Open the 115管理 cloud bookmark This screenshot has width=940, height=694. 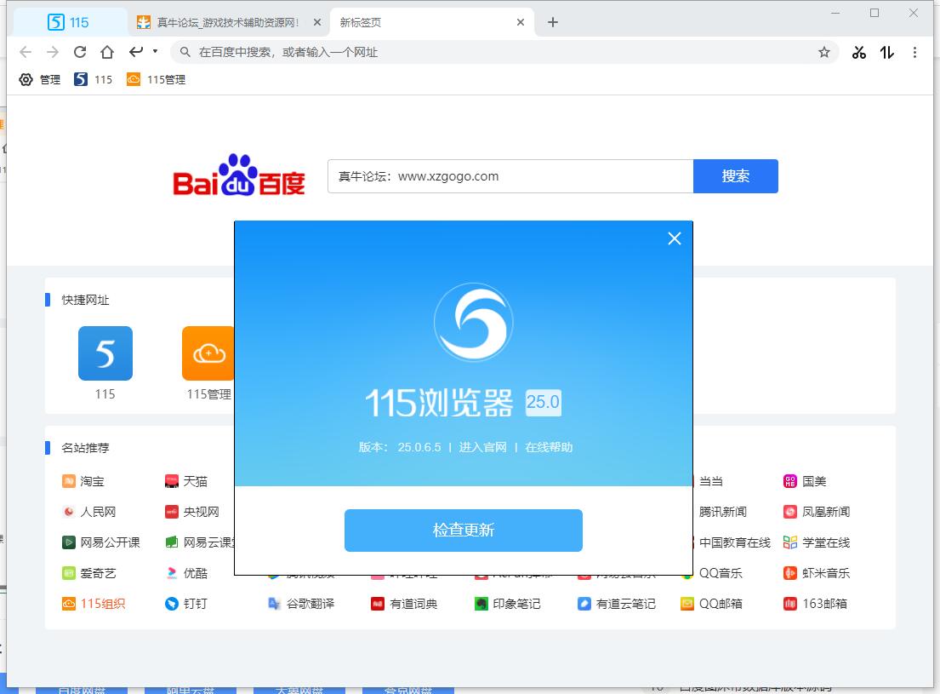[x=156, y=79]
